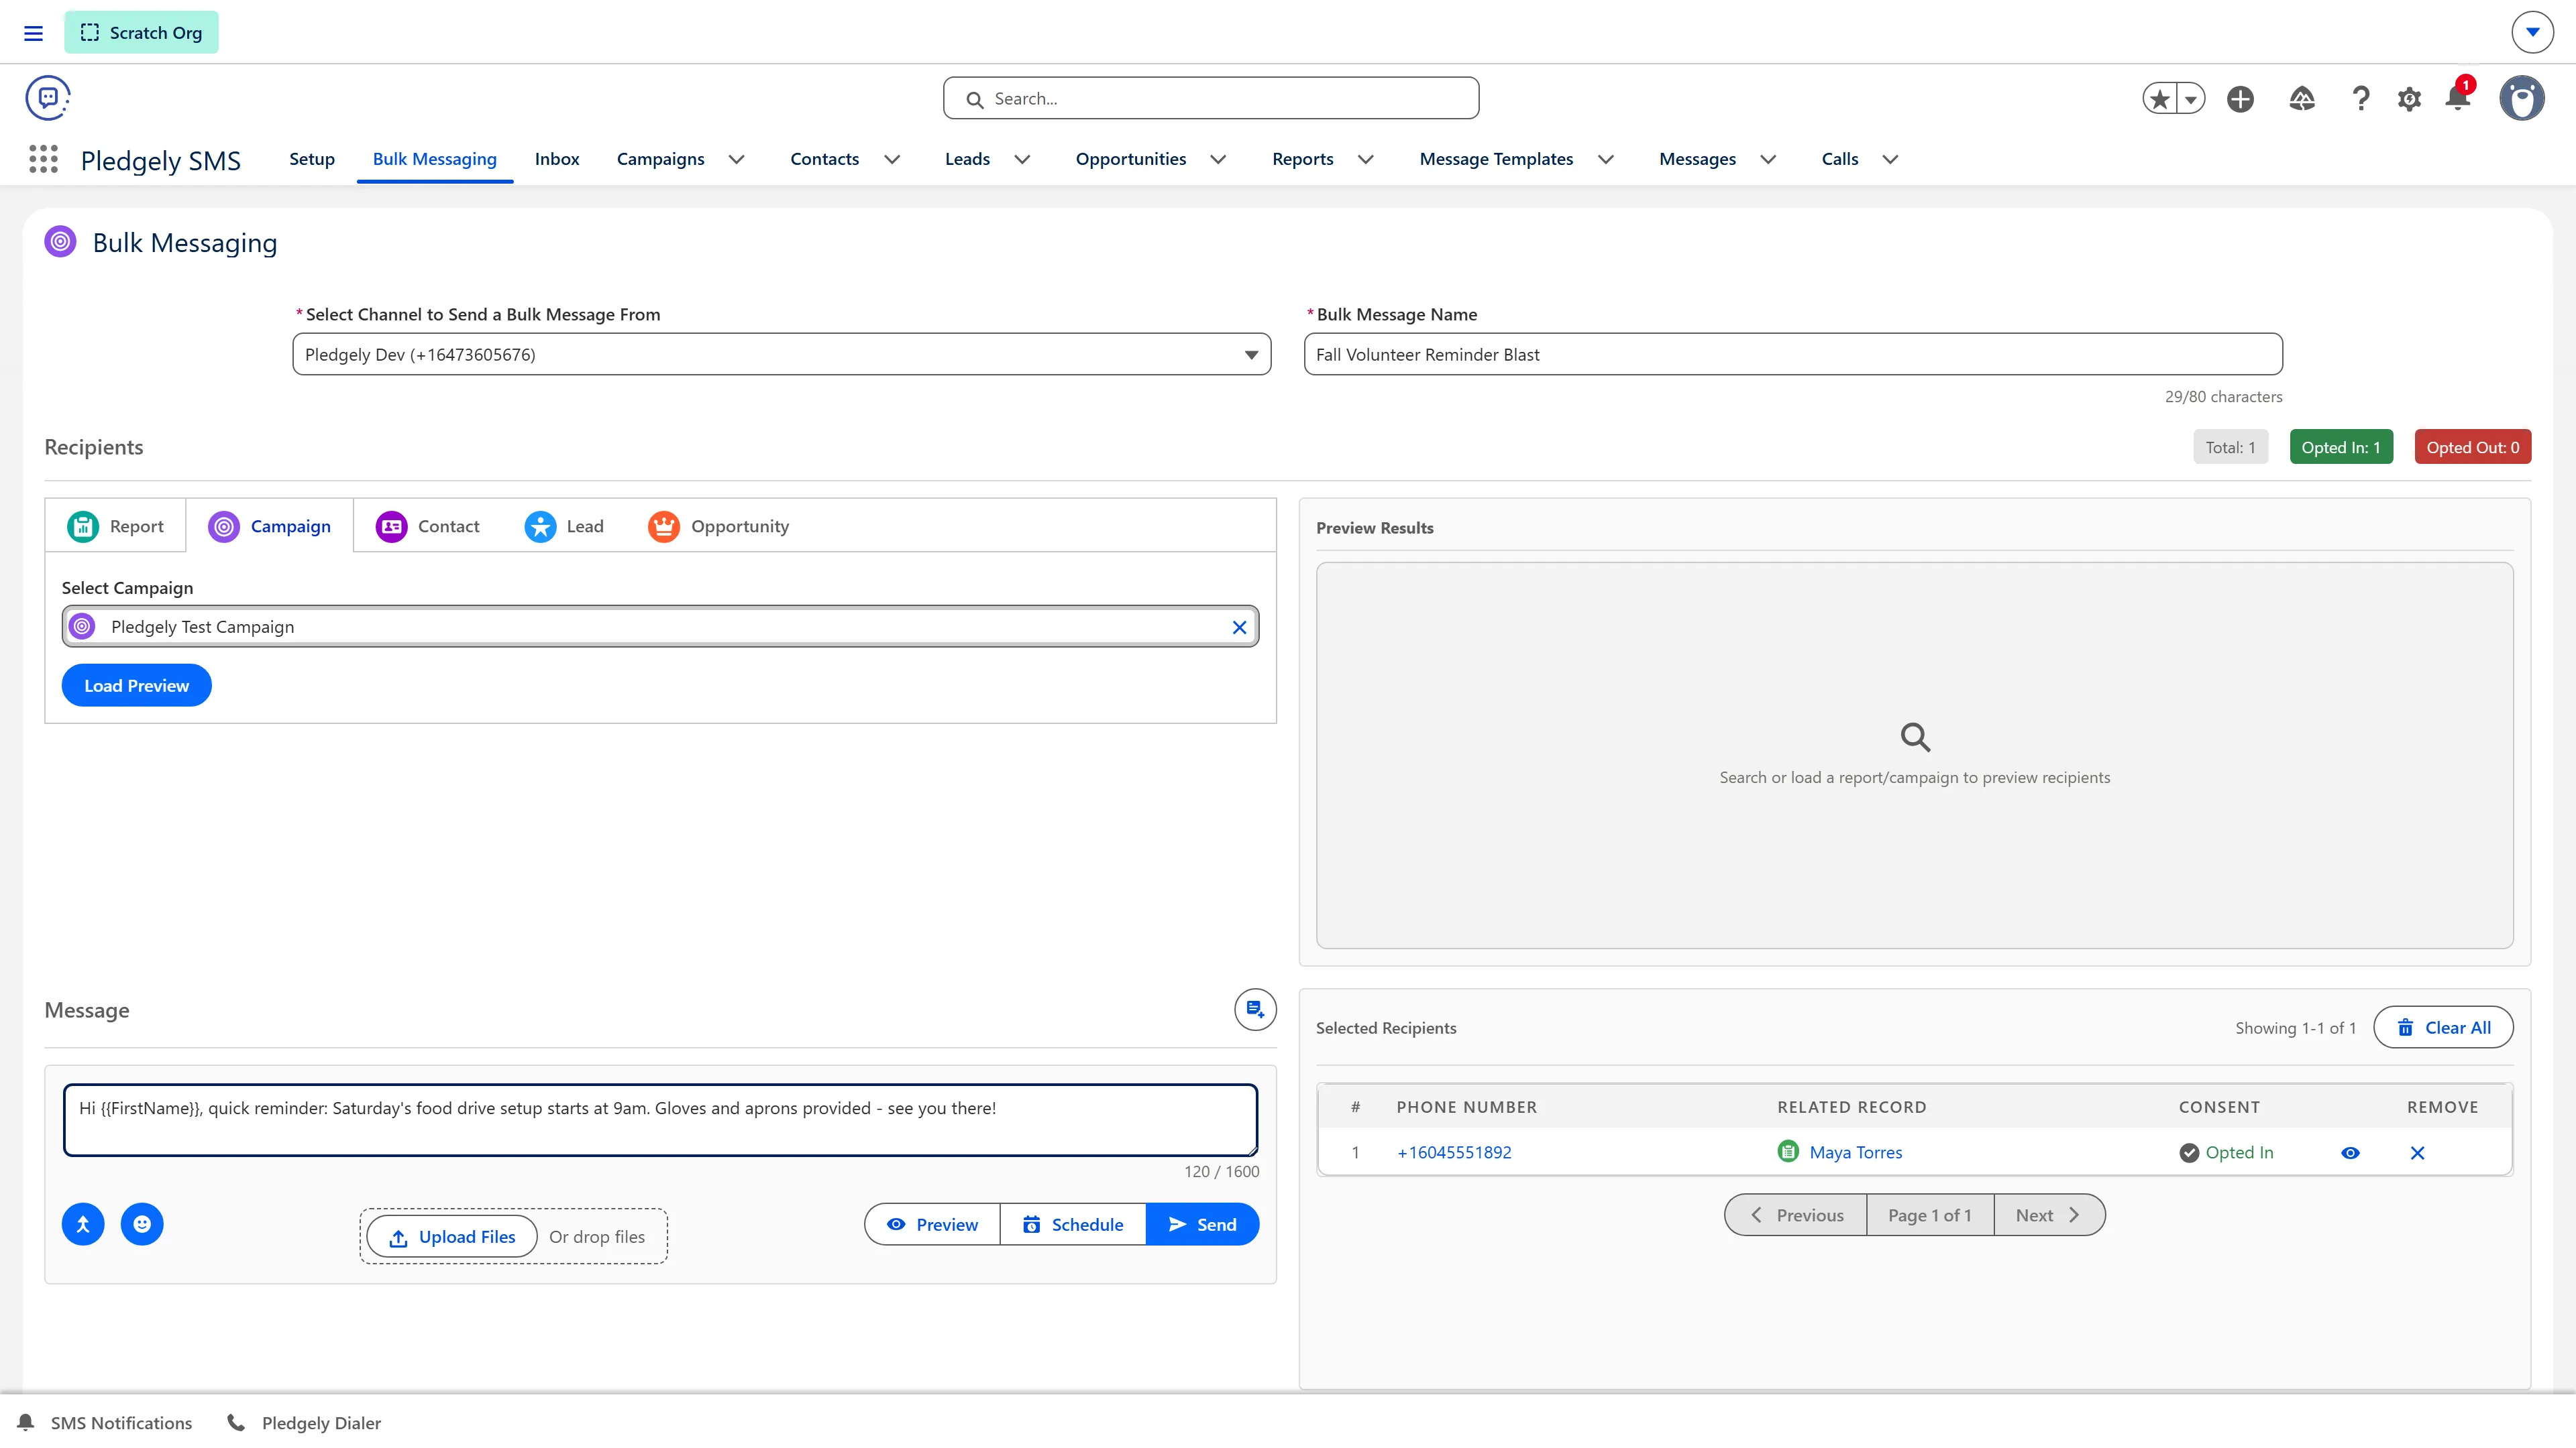The image size is (2576, 1448).
Task: Click the magnifier icon in Preview Results
Action: click(1915, 737)
